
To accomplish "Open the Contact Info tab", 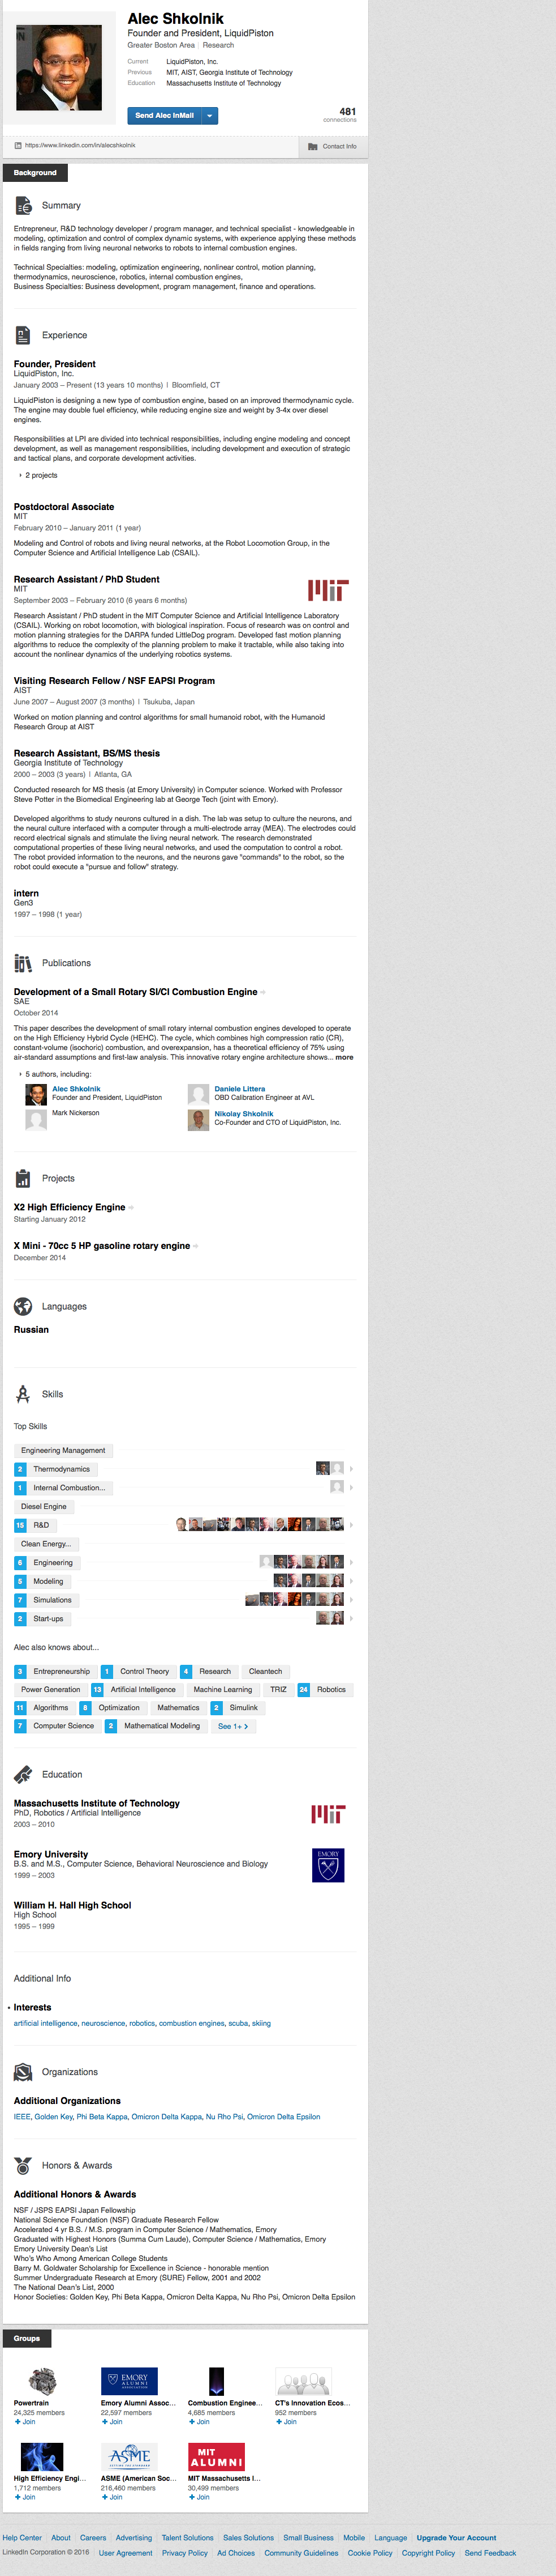I will tap(333, 146).
